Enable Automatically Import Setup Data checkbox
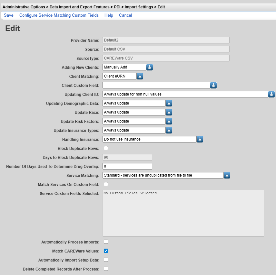Screen dimensions: 276x275 click(x=106, y=260)
